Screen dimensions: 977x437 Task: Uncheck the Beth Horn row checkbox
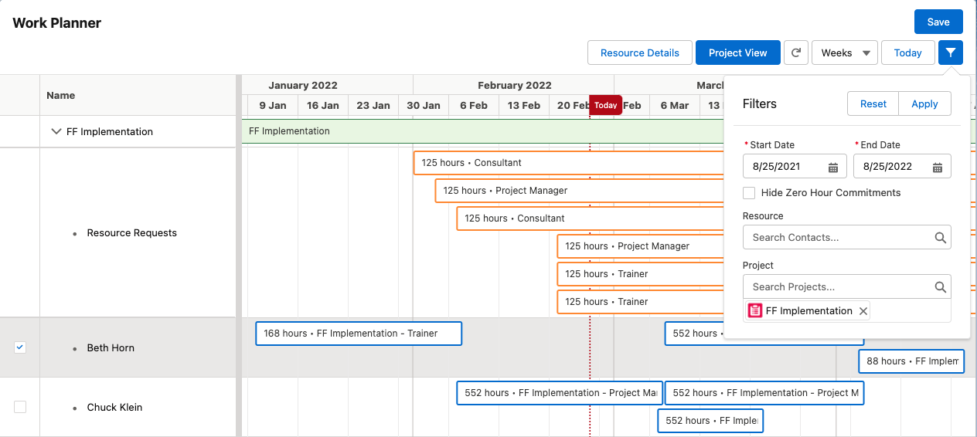20,347
